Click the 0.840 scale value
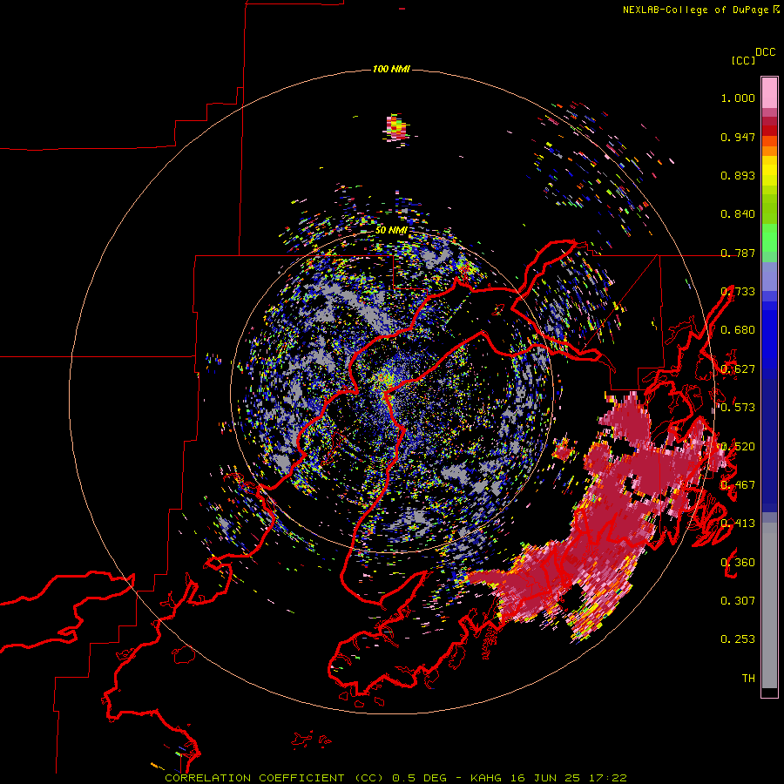The width and height of the screenshot is (784, 784). coord(738,214)
